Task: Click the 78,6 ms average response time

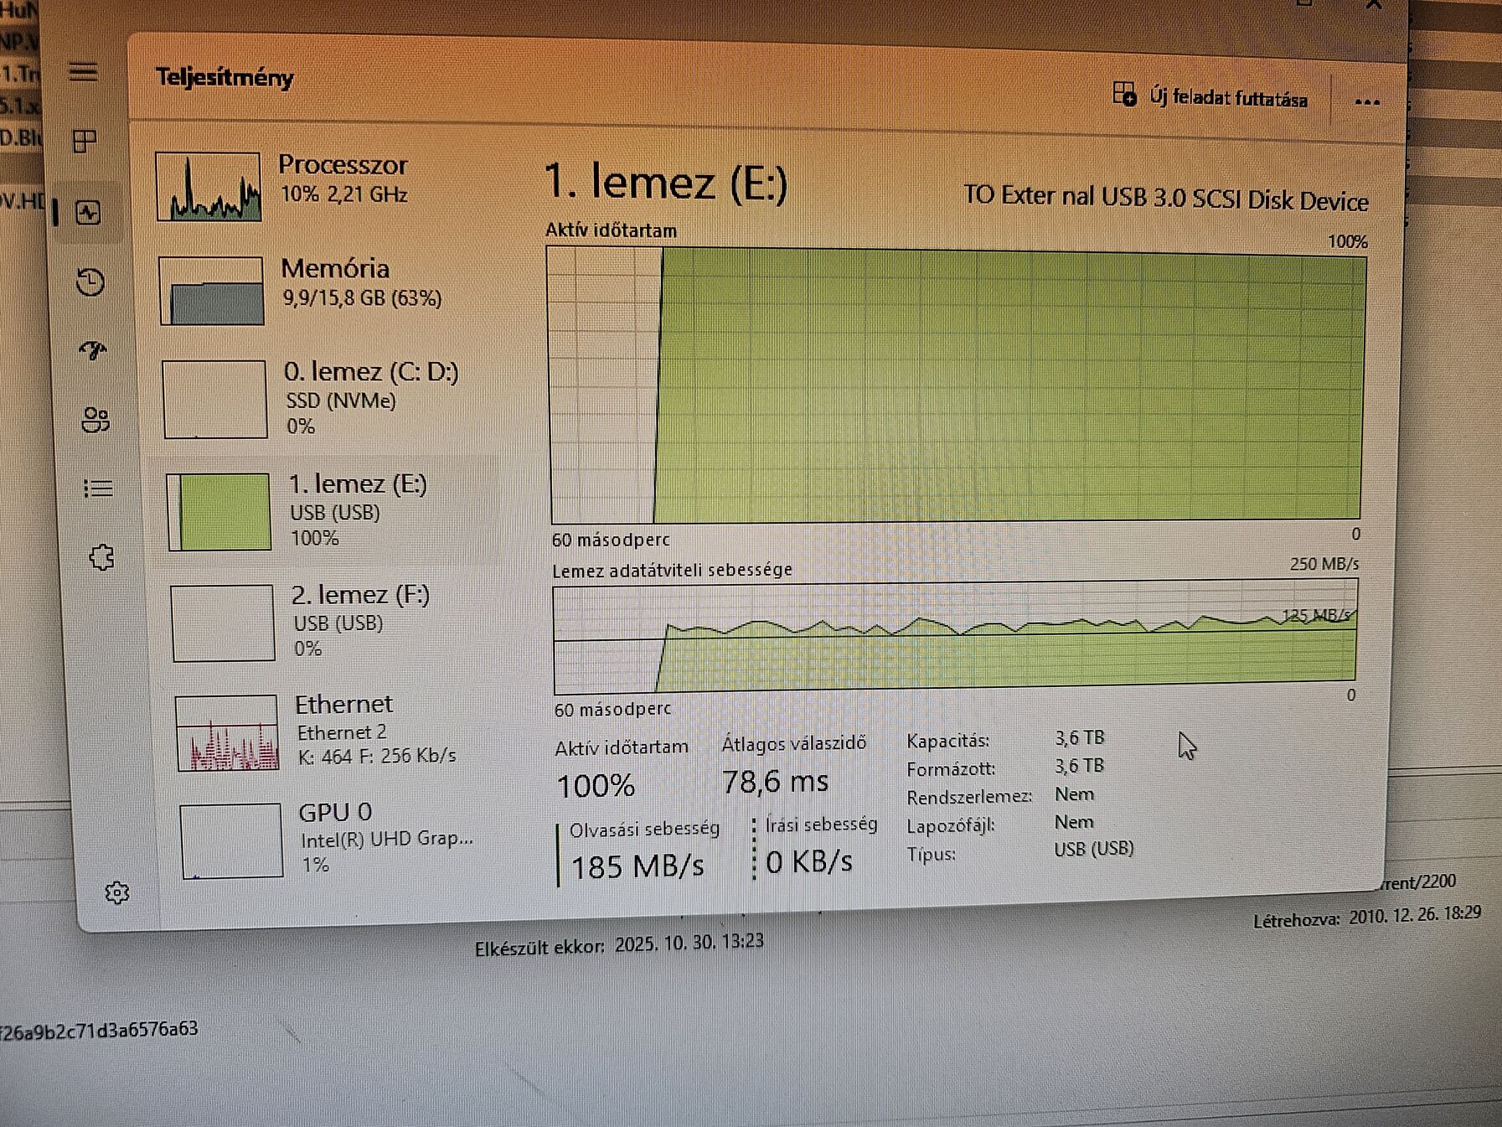Action: 775,782
